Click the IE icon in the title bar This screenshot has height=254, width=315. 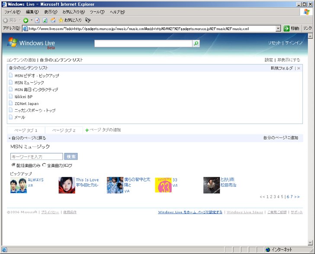pos(4,4)
